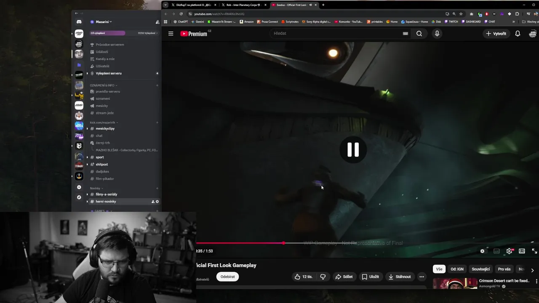Click the Stáhnout download button
The width and height of the screenshot is (539, 303).
[x=400, y=276]
